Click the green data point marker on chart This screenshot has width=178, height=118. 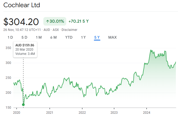click(x=23, y=105)
